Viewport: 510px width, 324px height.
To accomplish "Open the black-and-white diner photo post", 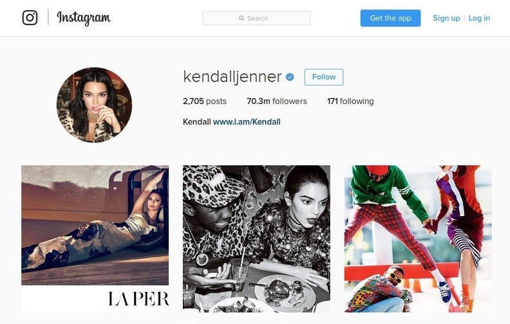I will point(256,239).
